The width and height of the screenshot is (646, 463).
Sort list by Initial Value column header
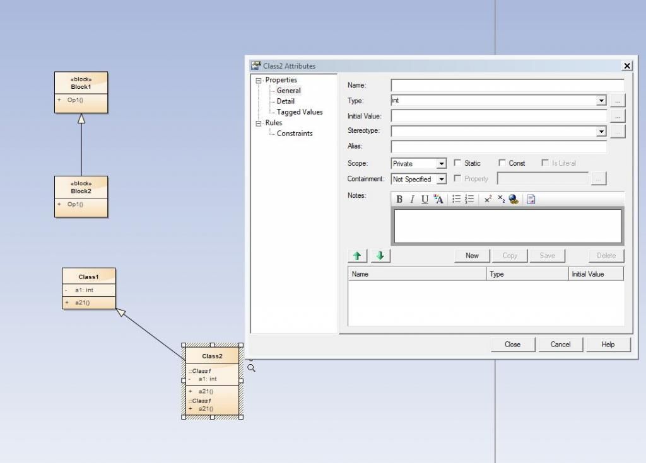[x=596, y=274]
